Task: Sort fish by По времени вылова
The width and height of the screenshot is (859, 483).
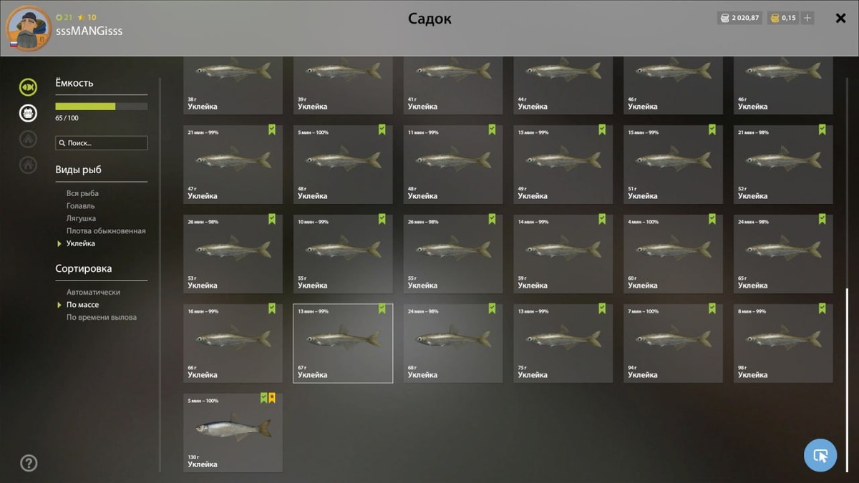Action: (x=102, y=317)
